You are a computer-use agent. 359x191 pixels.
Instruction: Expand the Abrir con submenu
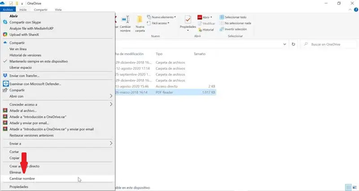(57, 96)
